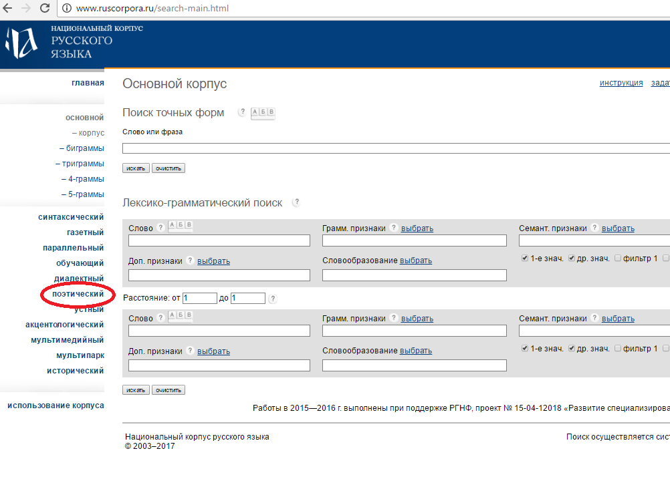
Task: Click the browser forward arrow
Action: pos(26,8)
